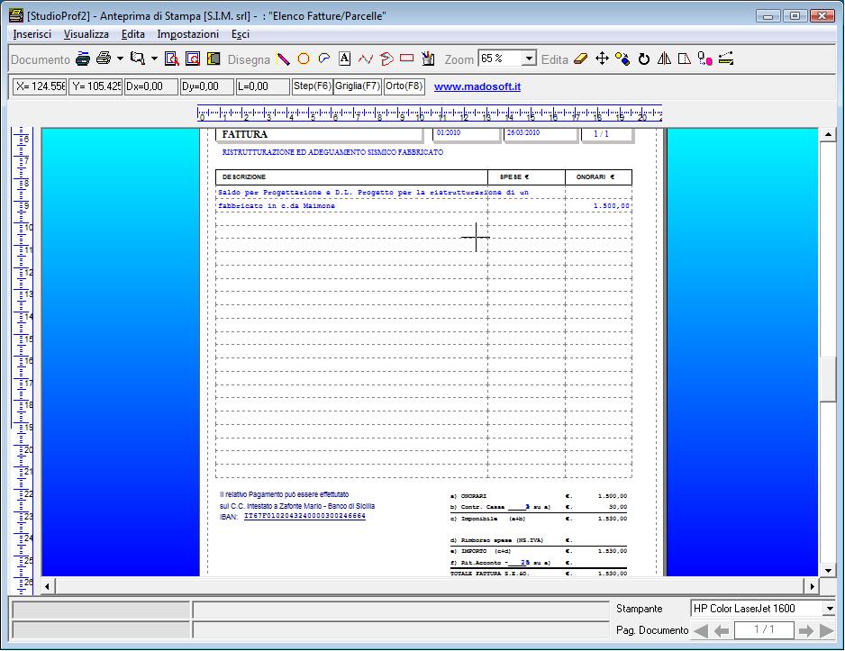Click the L=0,00 field

point(262,86)
